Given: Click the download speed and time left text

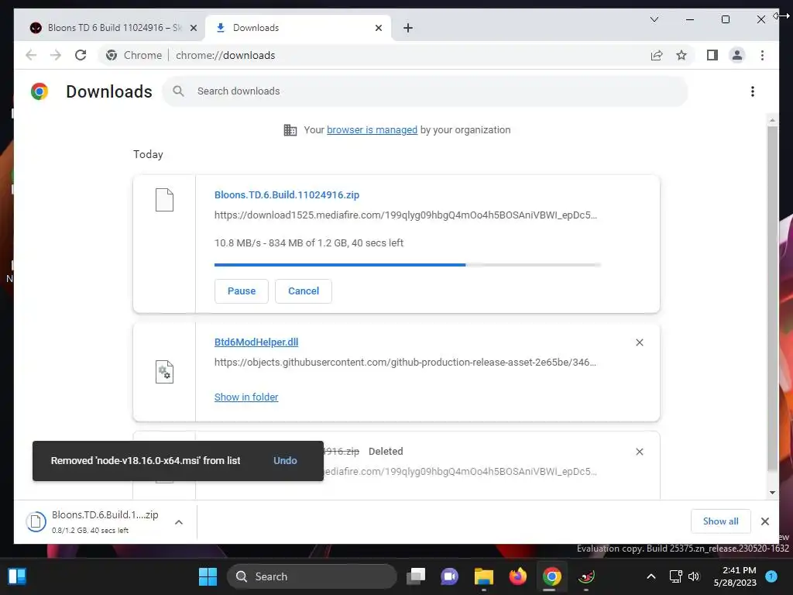Looking at the screenshot, I should [x=308, y=242].
